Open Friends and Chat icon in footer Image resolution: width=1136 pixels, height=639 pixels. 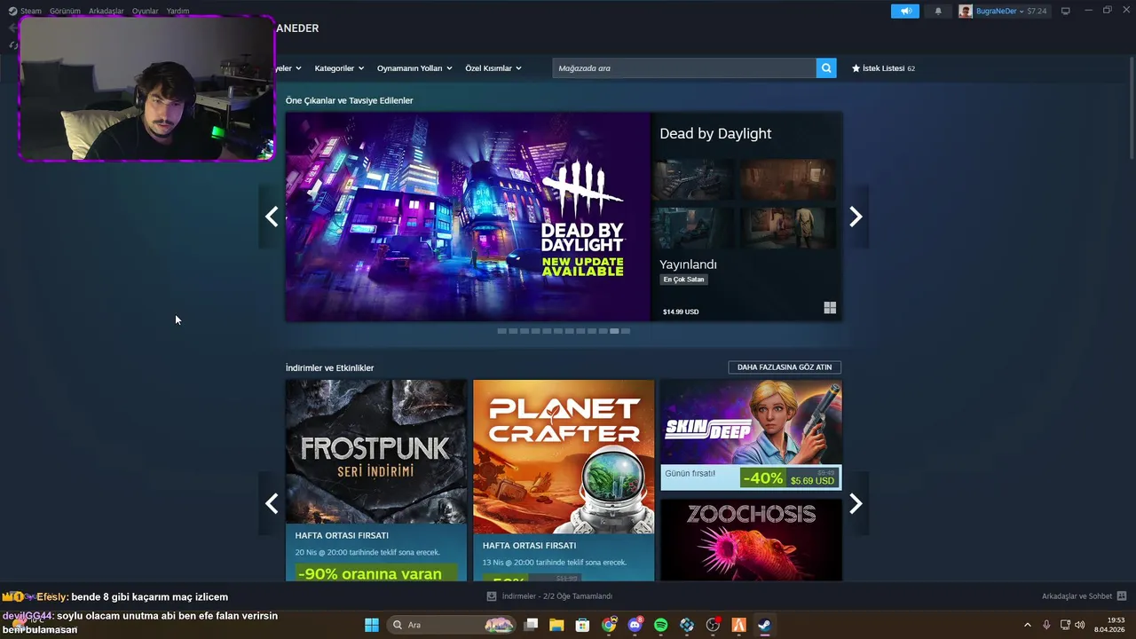[x=1122, y=596]
